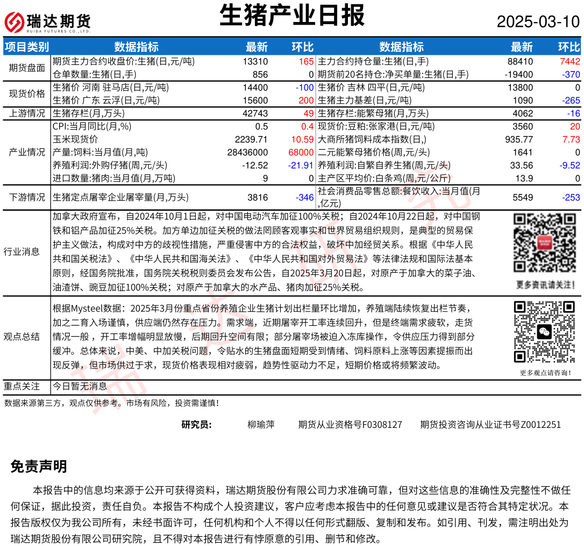Viewport: 584px width, 546px height.
Task: Select the 现货价格 category cell
Action: pyautogui.click(x=27, y=94)
